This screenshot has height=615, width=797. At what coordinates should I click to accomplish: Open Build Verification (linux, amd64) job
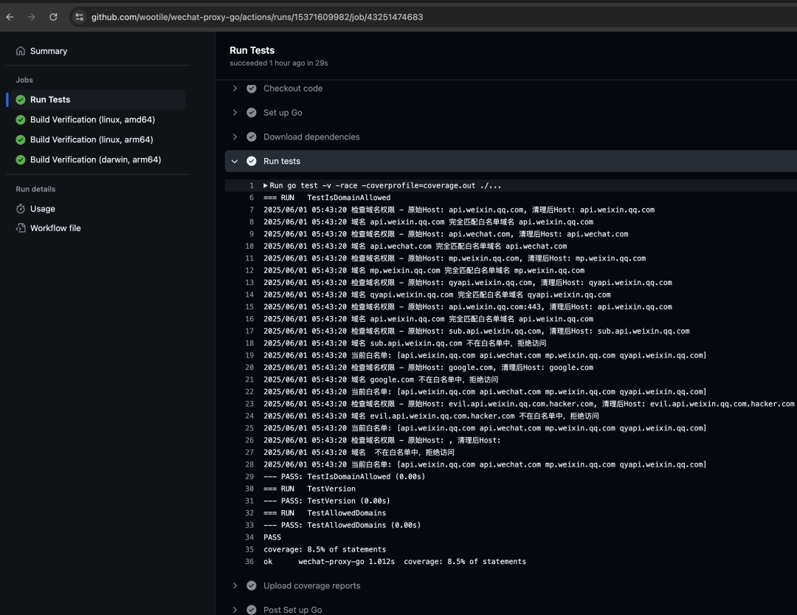coord(92,120)
